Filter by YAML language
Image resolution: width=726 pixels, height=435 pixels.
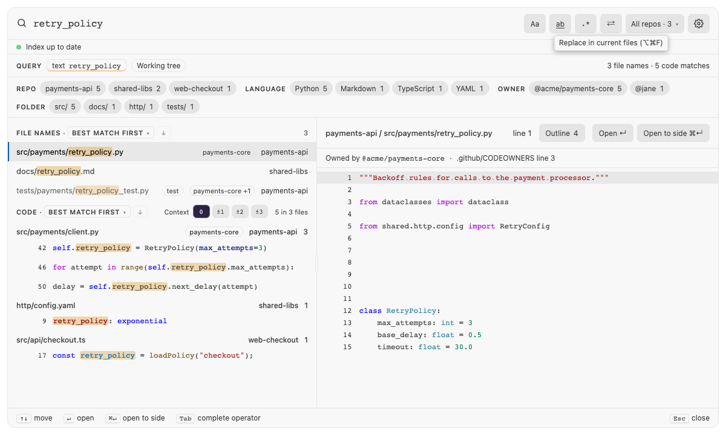click(x=469, y=89)
